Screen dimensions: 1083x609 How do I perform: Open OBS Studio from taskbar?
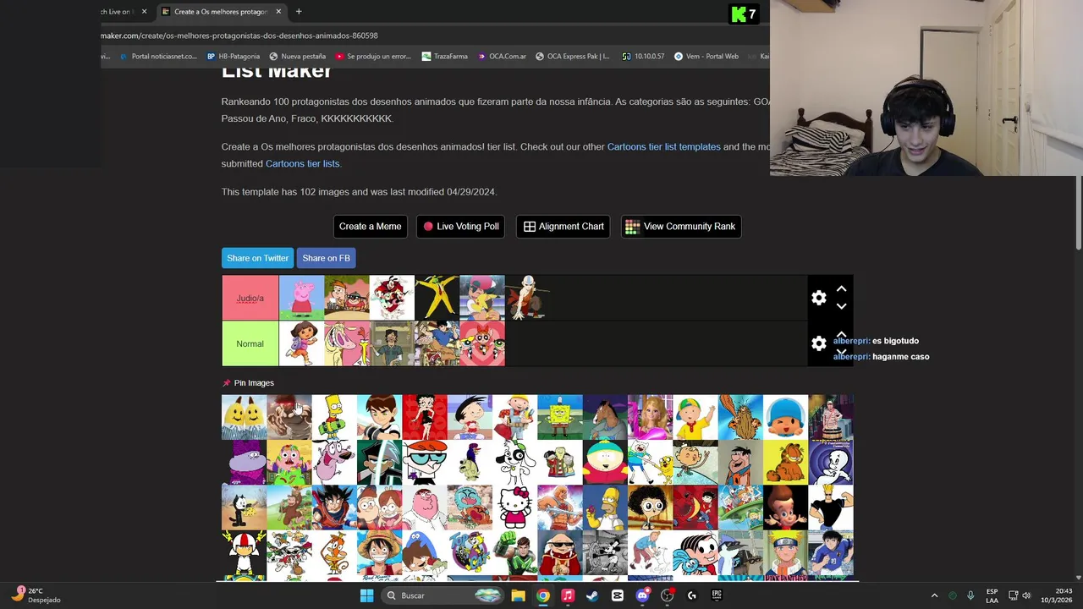667,595
